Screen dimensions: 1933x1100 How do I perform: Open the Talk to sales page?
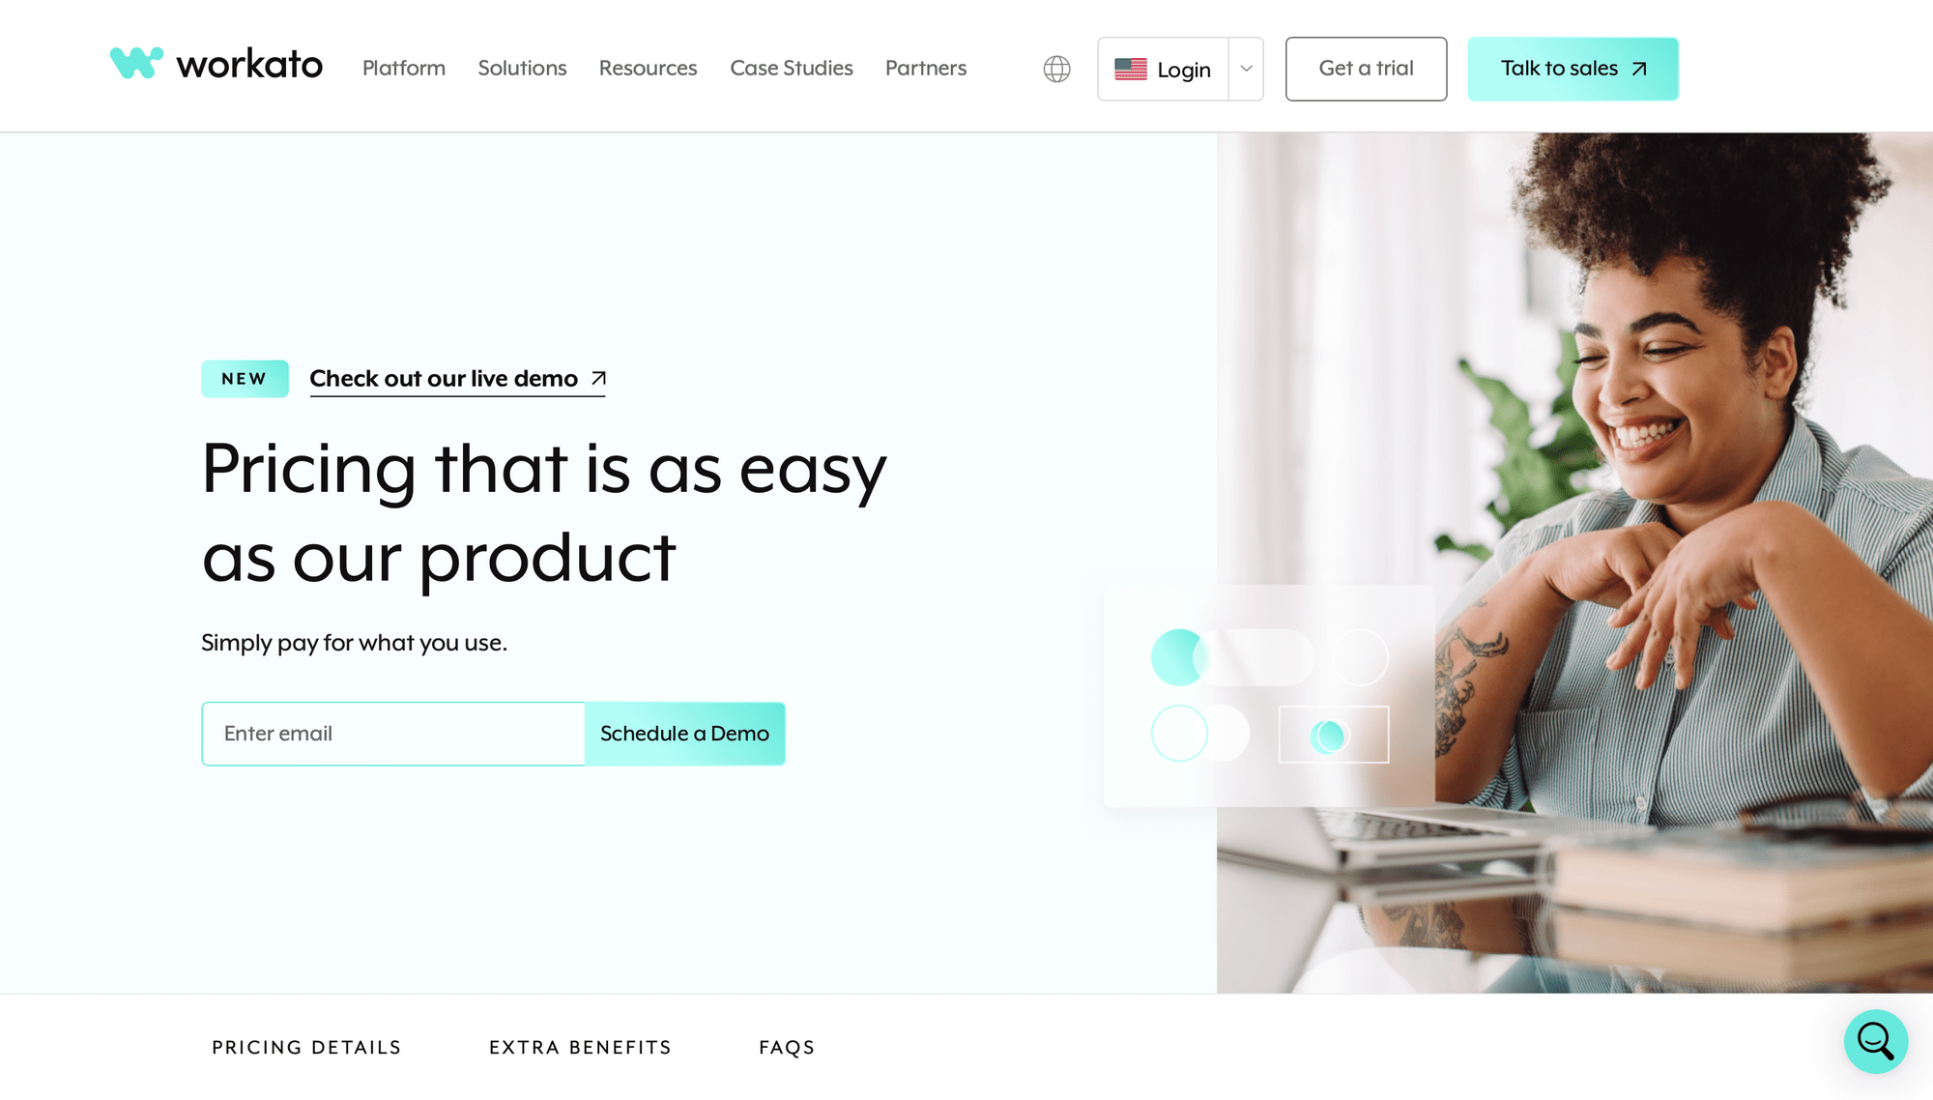pyautogui.click(x=1573, y=68)
